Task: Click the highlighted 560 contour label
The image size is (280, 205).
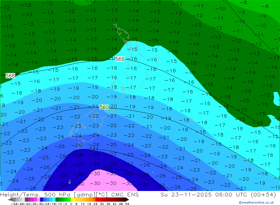Action: pos(104,107)
